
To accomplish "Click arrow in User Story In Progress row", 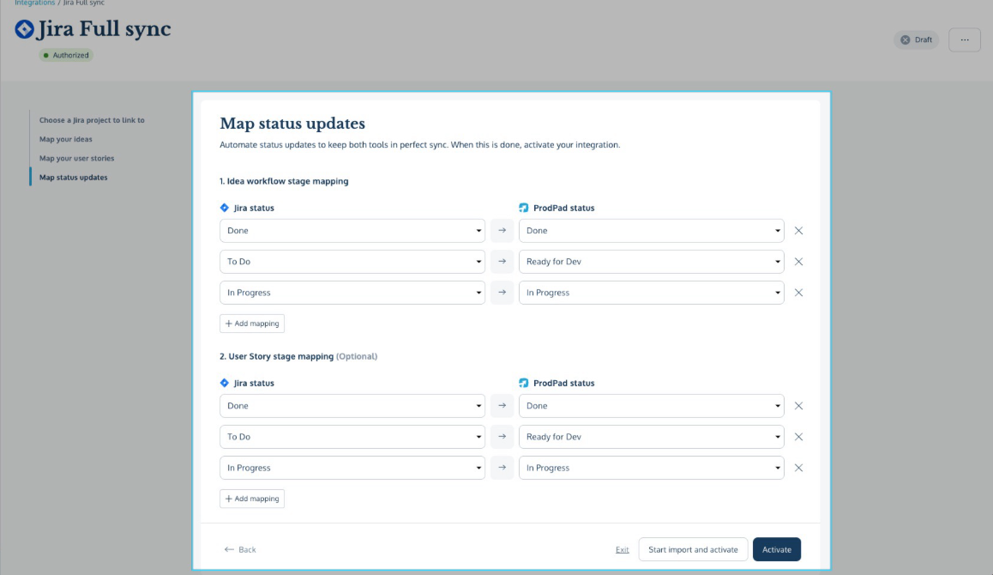I will tap(503, 468).
